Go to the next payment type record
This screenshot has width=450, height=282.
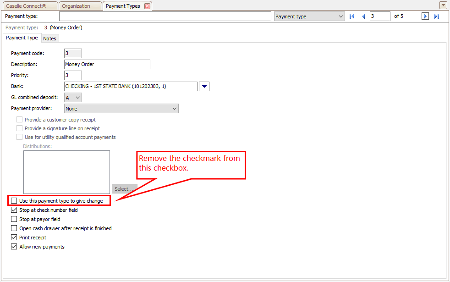(425, 17)
